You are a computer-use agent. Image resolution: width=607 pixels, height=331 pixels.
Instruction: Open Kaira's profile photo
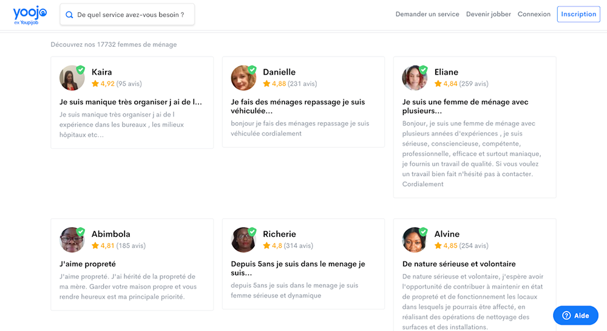click(x=71, y=78)
